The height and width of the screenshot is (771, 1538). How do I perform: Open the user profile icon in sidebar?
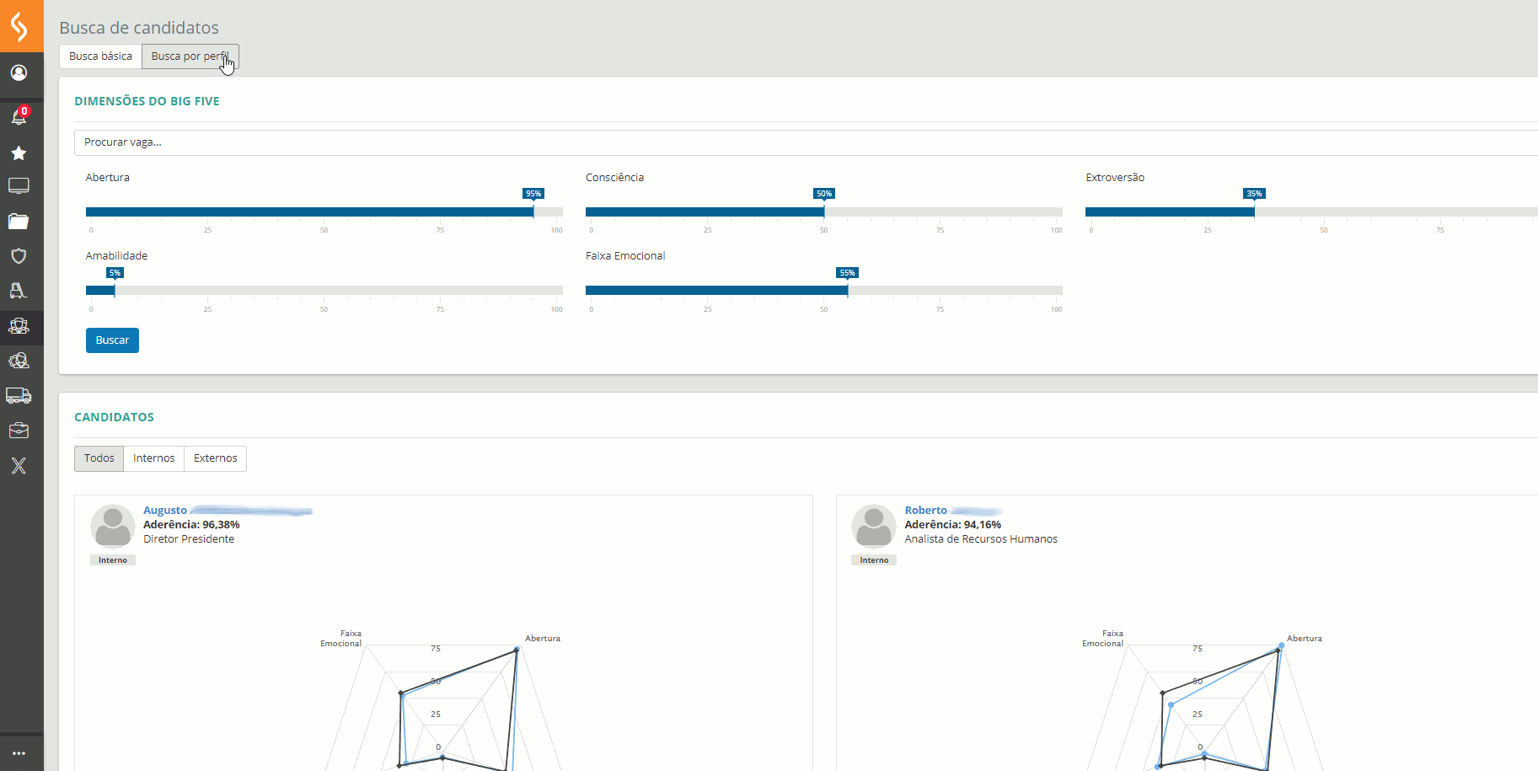click(x=19, y=73)
